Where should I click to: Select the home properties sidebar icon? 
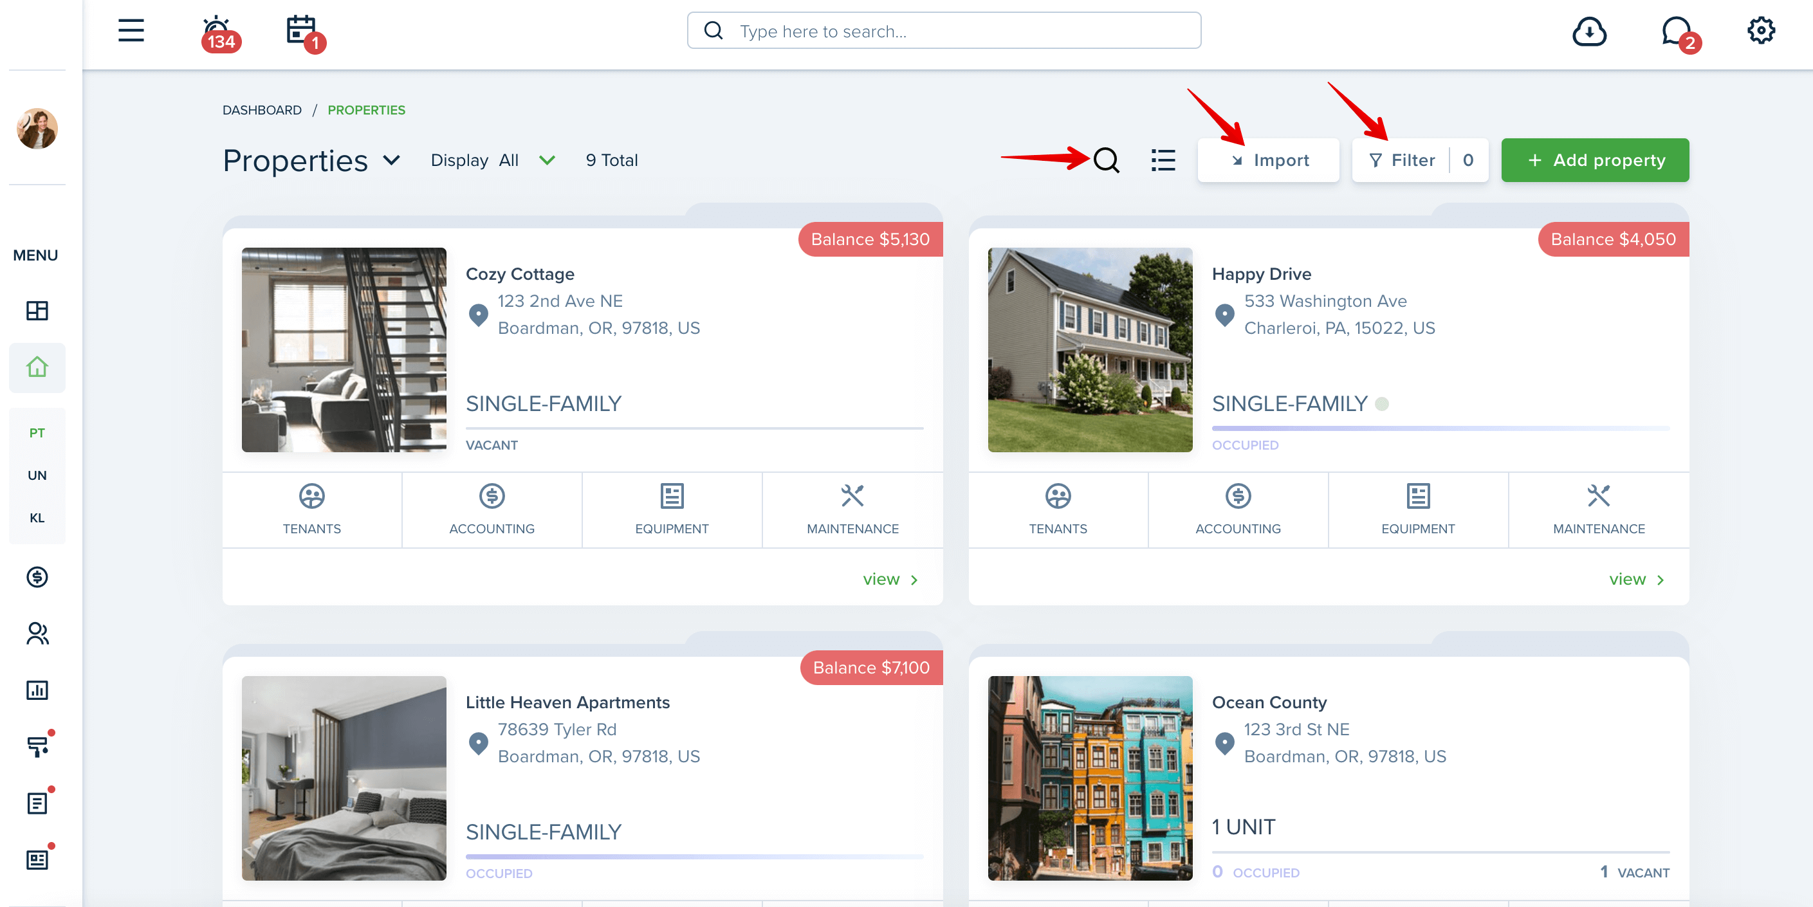tap(37, 367)
